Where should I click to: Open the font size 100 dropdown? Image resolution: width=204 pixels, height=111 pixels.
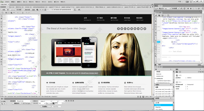coord(42,103)
